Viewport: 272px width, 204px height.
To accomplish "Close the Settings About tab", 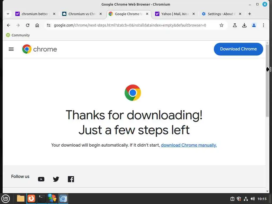I will [x=240, y=14].
